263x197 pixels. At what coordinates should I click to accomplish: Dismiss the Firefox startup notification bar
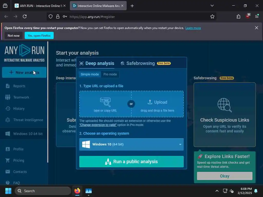257,28
